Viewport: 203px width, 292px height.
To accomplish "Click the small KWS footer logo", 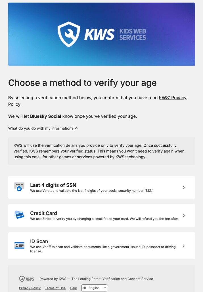I will coord(27,279).
